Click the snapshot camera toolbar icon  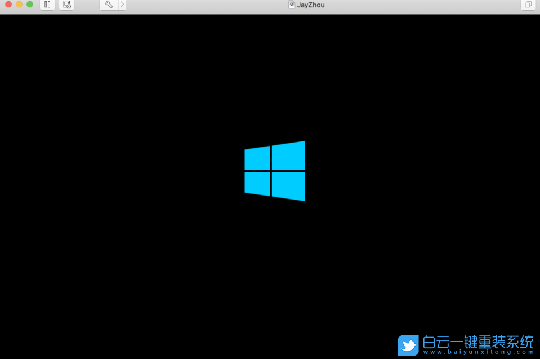pos(66,5)
